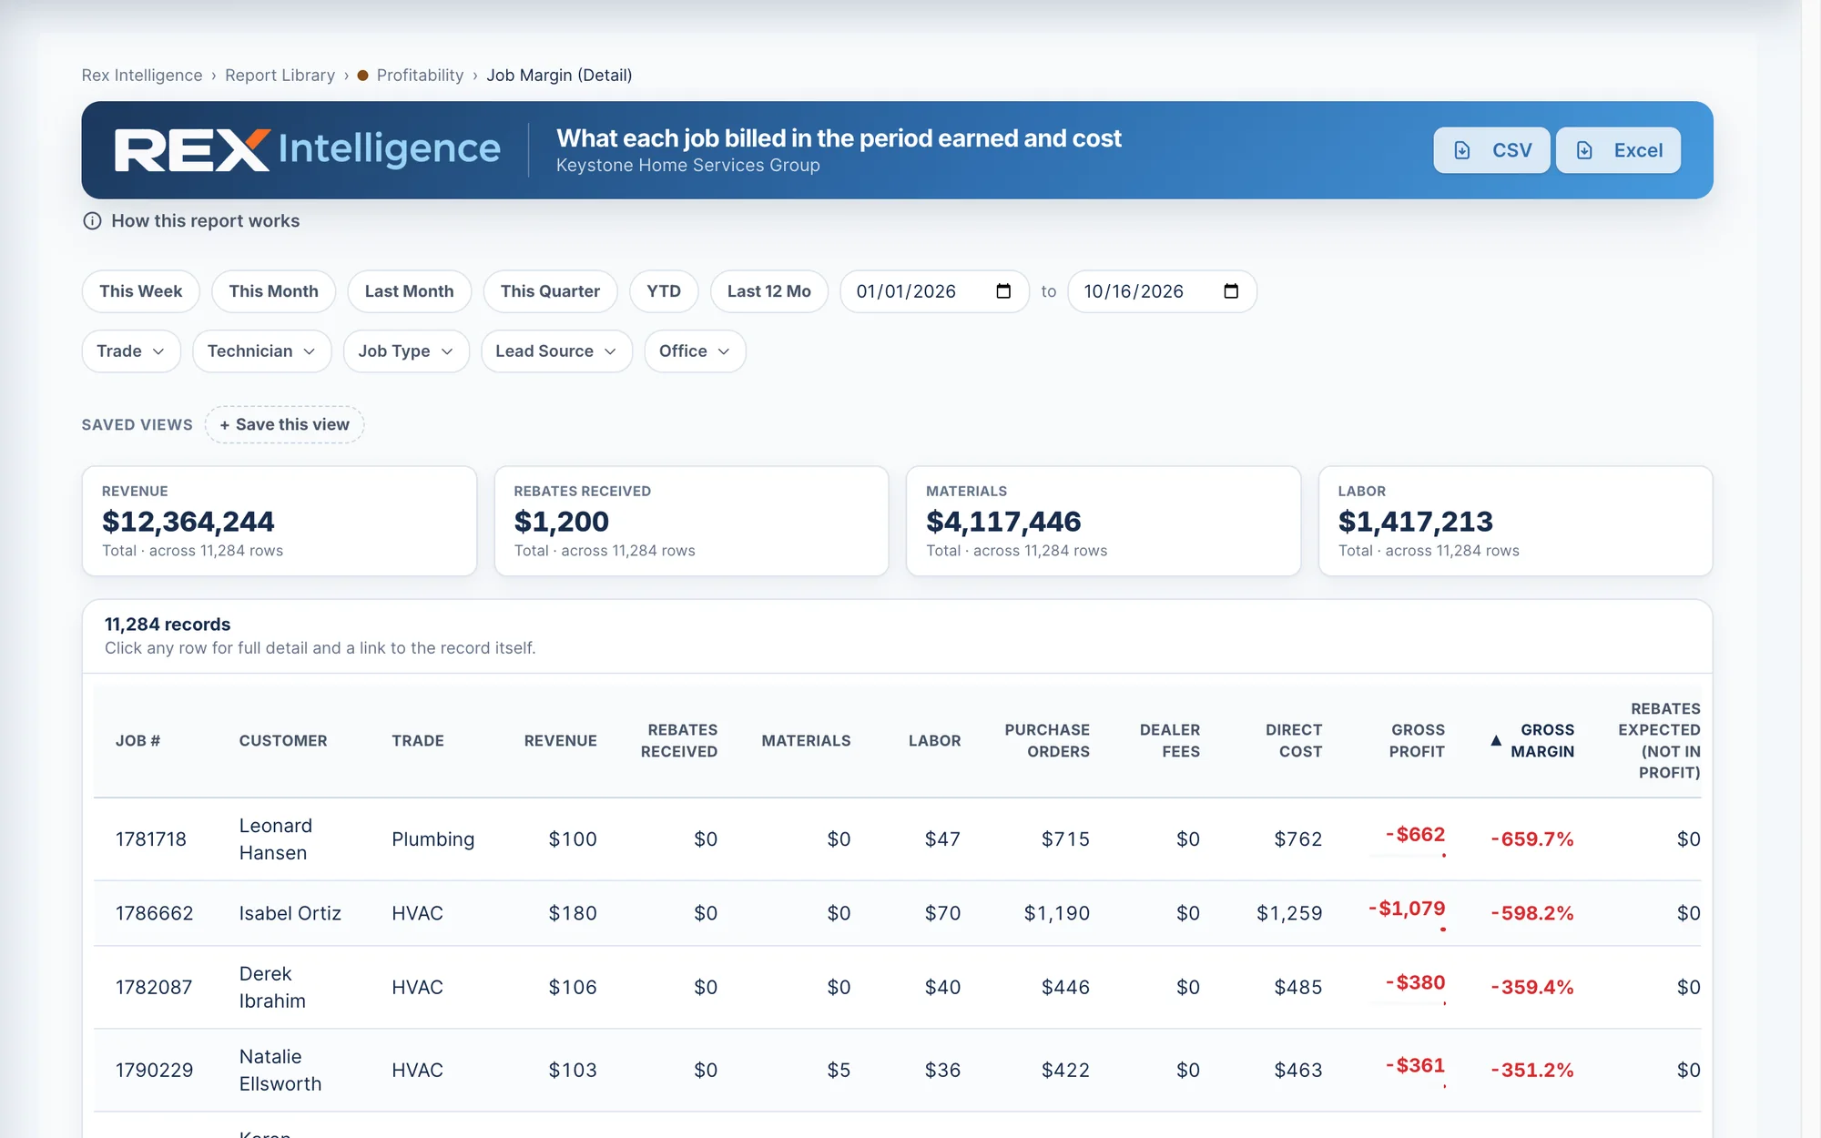Open the Job Type filter dropdown
Image resolution: width=1821 pixels, height=1138 pixels.
(x=406, y=351)
